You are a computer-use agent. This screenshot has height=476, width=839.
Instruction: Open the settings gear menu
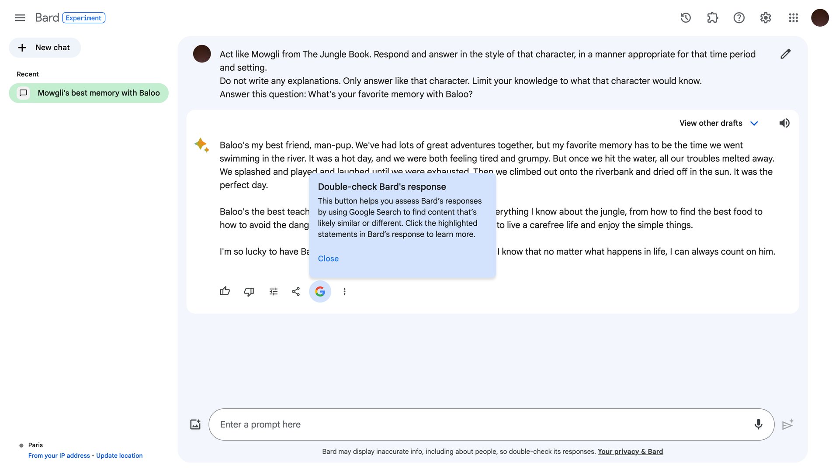tap(765, 18)
